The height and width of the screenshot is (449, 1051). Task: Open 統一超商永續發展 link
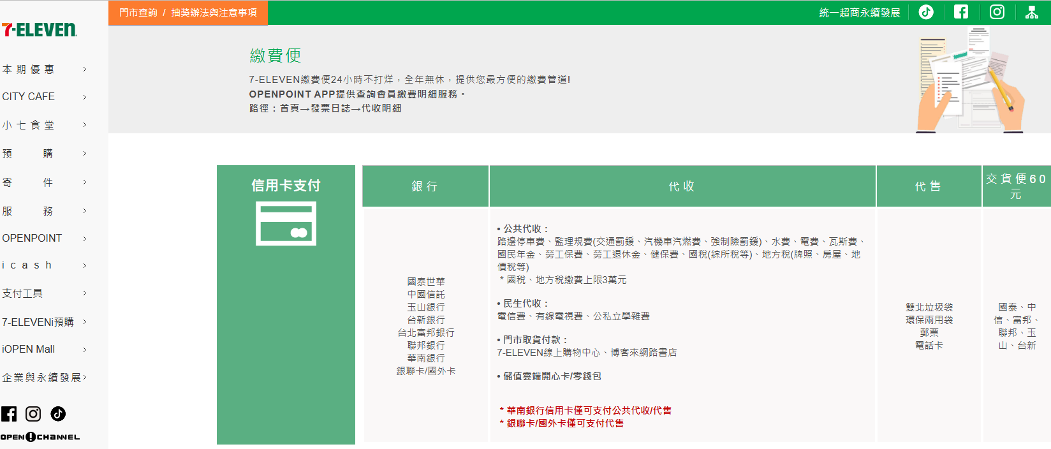(860, 13)
